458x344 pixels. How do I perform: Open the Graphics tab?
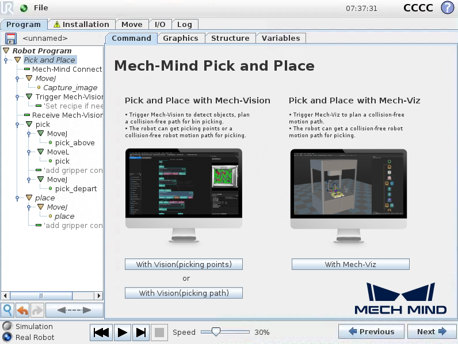click(x=180, y=38)
